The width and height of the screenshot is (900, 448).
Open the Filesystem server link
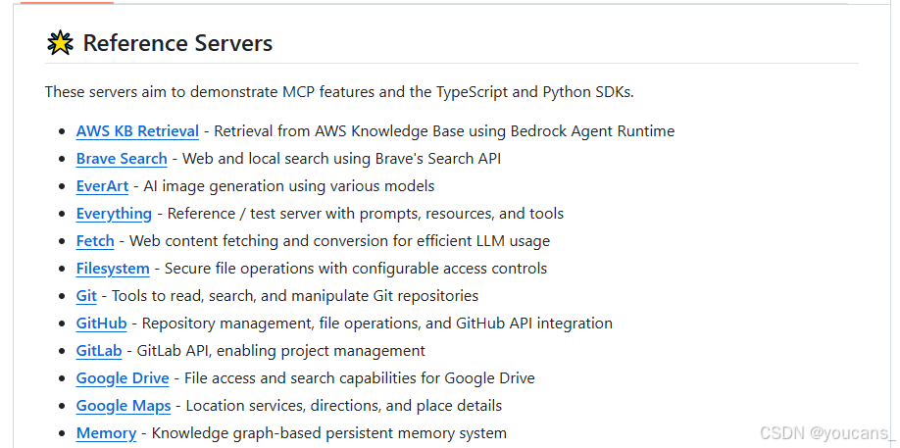(113, 269)
